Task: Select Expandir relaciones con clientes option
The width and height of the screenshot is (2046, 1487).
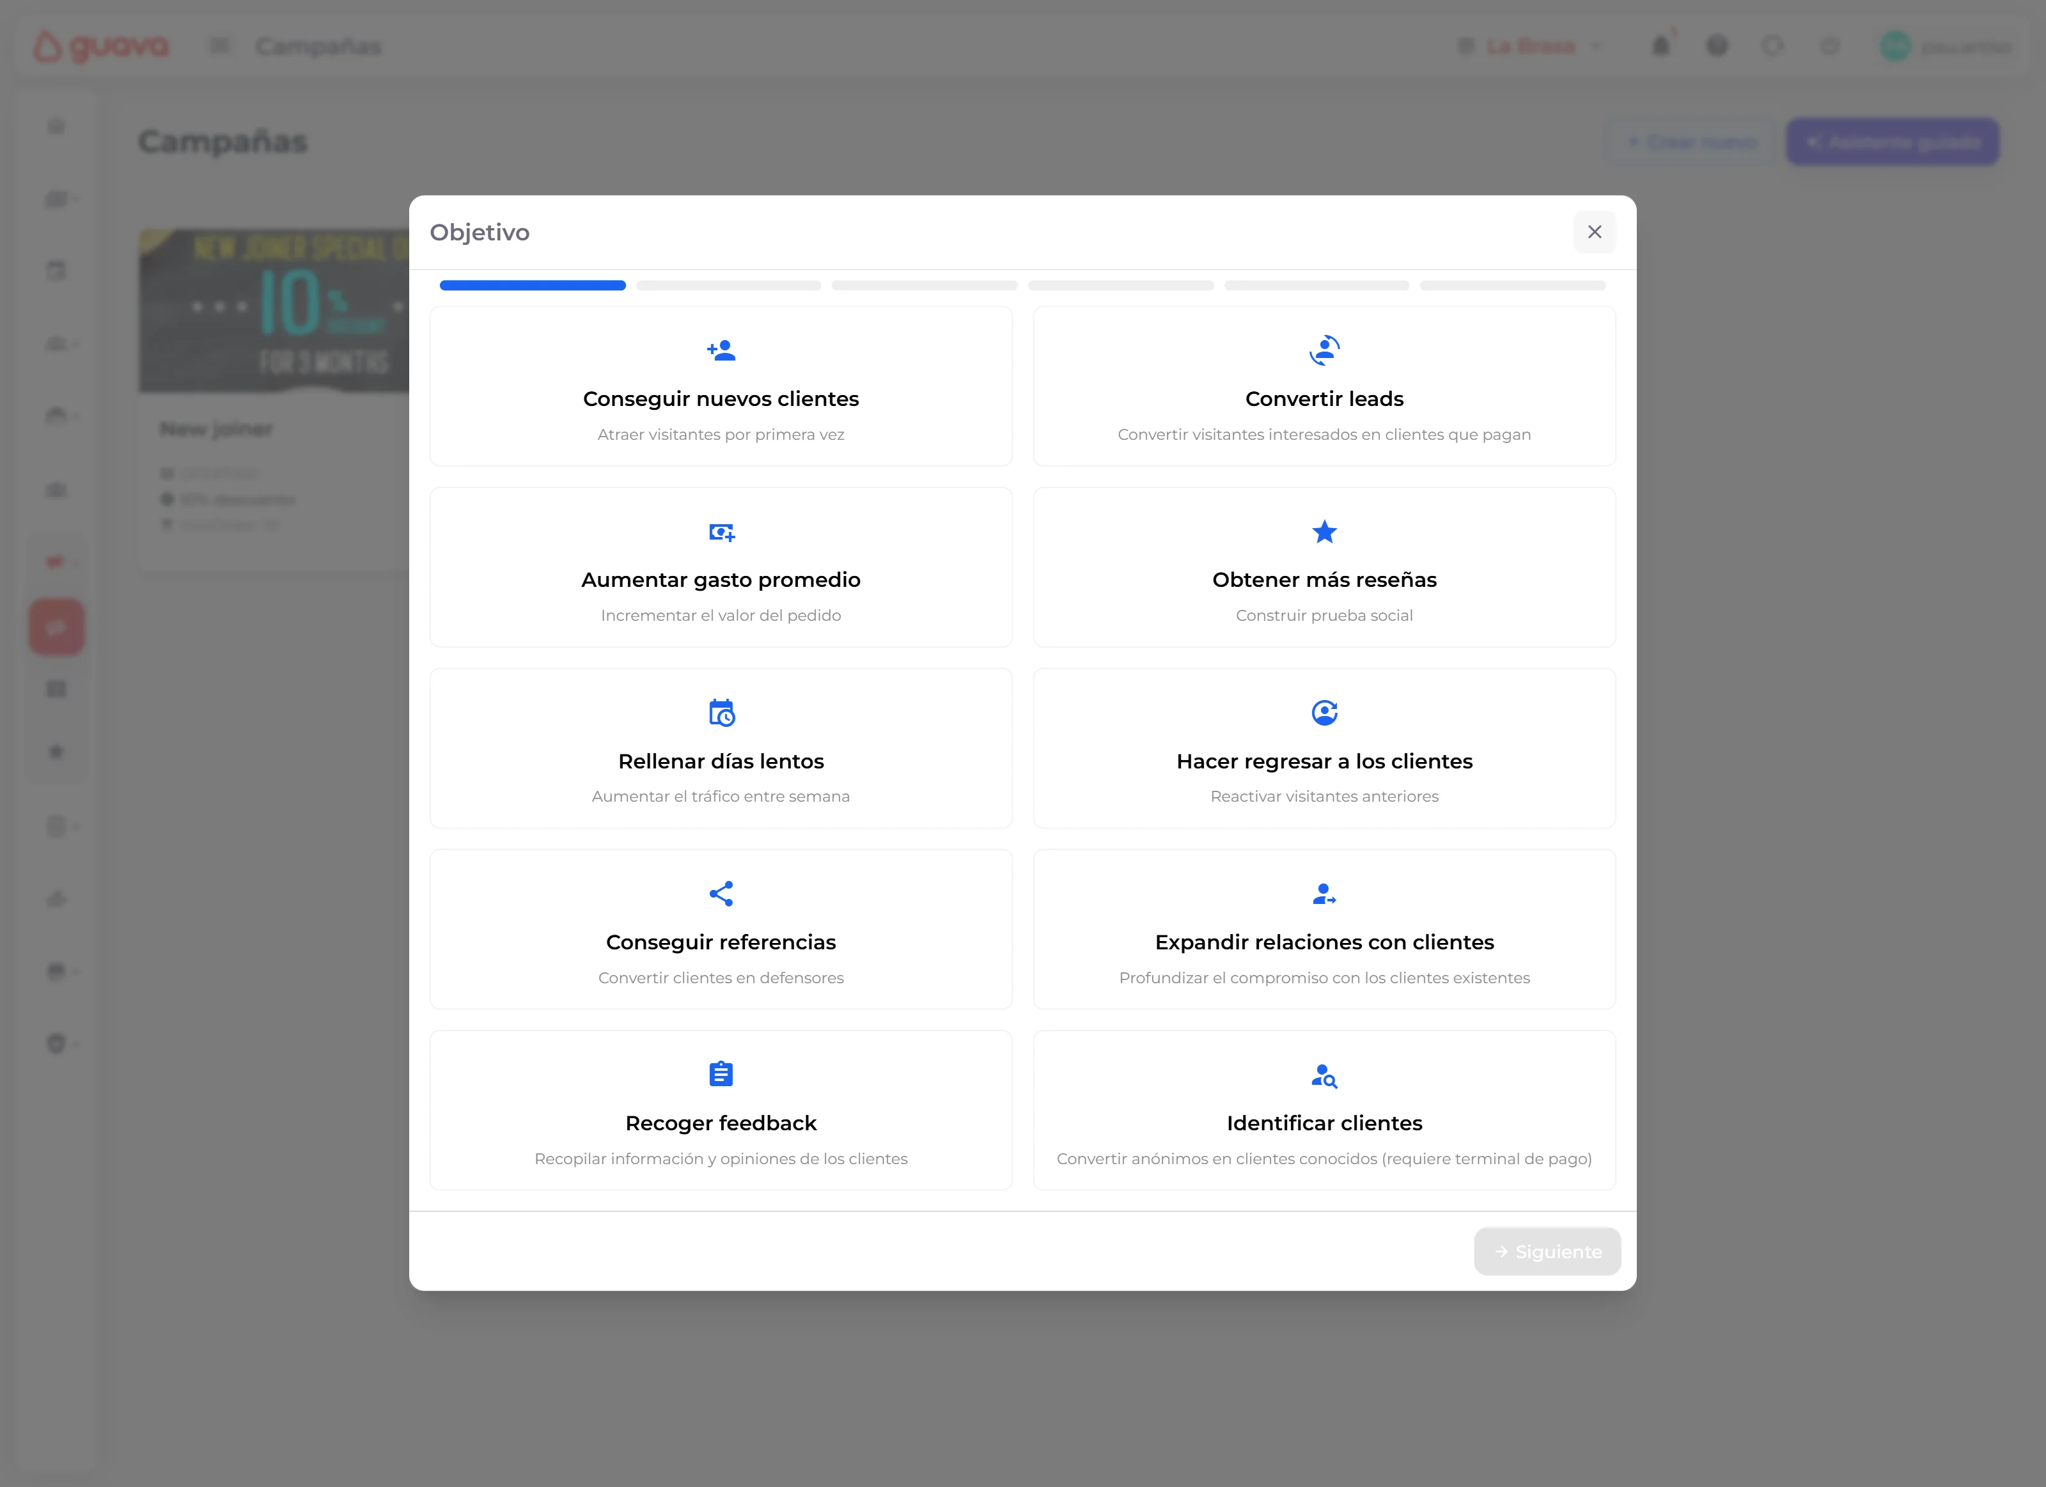Action: coord(1324,930)
